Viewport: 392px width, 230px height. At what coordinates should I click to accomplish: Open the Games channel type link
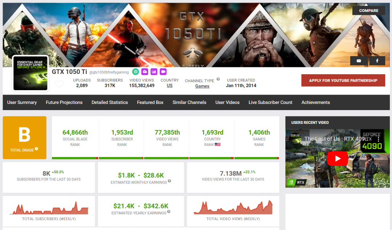pyautogui.click(x=202, y=86)
